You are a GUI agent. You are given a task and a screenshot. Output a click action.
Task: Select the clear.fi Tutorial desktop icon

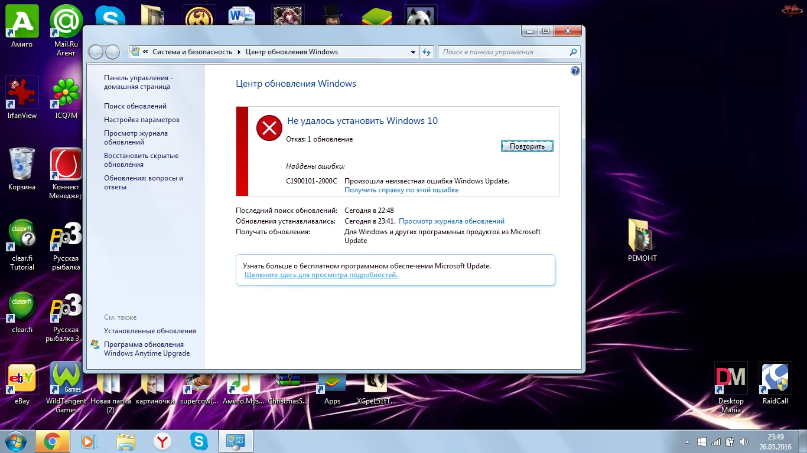pyautogui.click(x=22, y=245)
